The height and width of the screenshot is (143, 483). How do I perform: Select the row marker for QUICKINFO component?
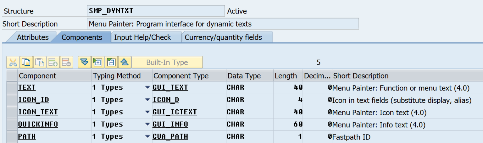point(12,124)
